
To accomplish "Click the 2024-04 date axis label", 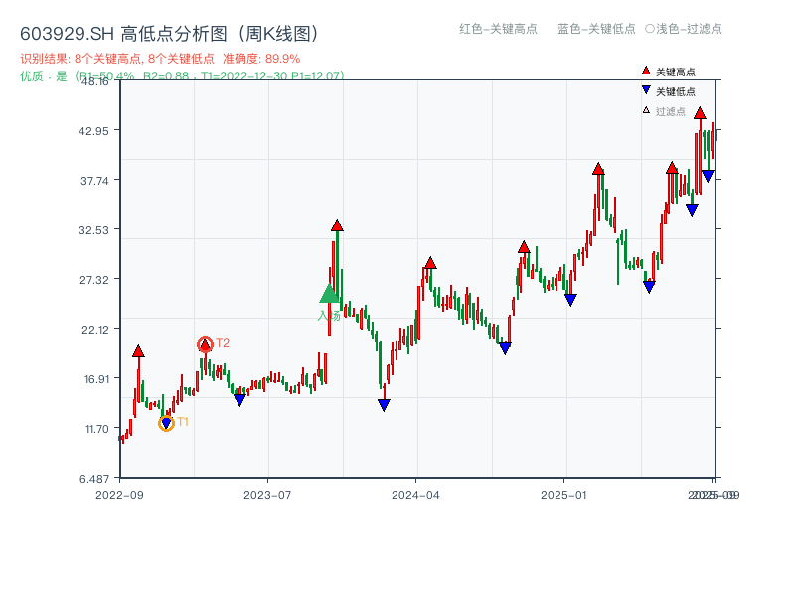I will [x=415, y=495].
